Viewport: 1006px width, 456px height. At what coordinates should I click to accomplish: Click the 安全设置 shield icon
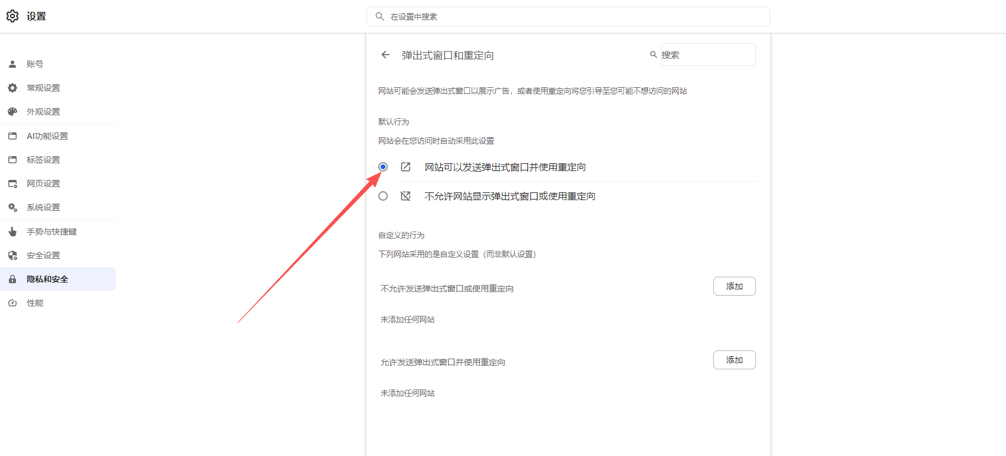point(12,255)
